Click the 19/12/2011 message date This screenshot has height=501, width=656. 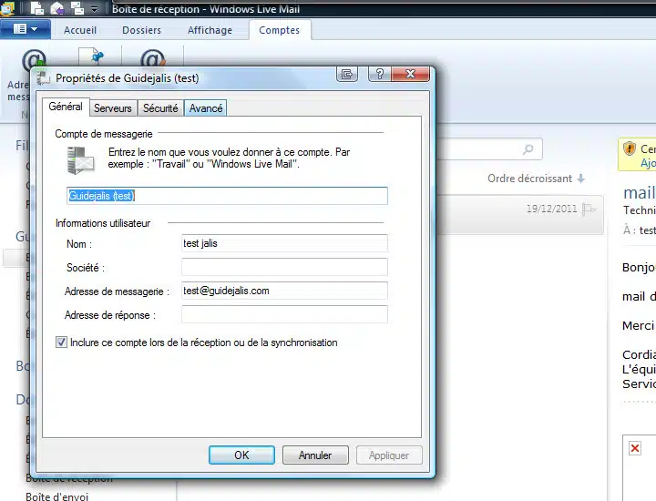click(x=551, y=209)
